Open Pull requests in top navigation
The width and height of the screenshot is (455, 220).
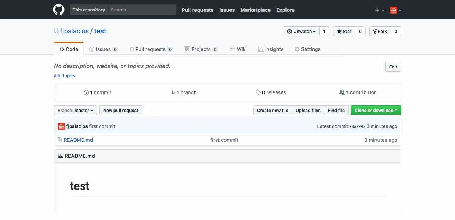(198, 10)
